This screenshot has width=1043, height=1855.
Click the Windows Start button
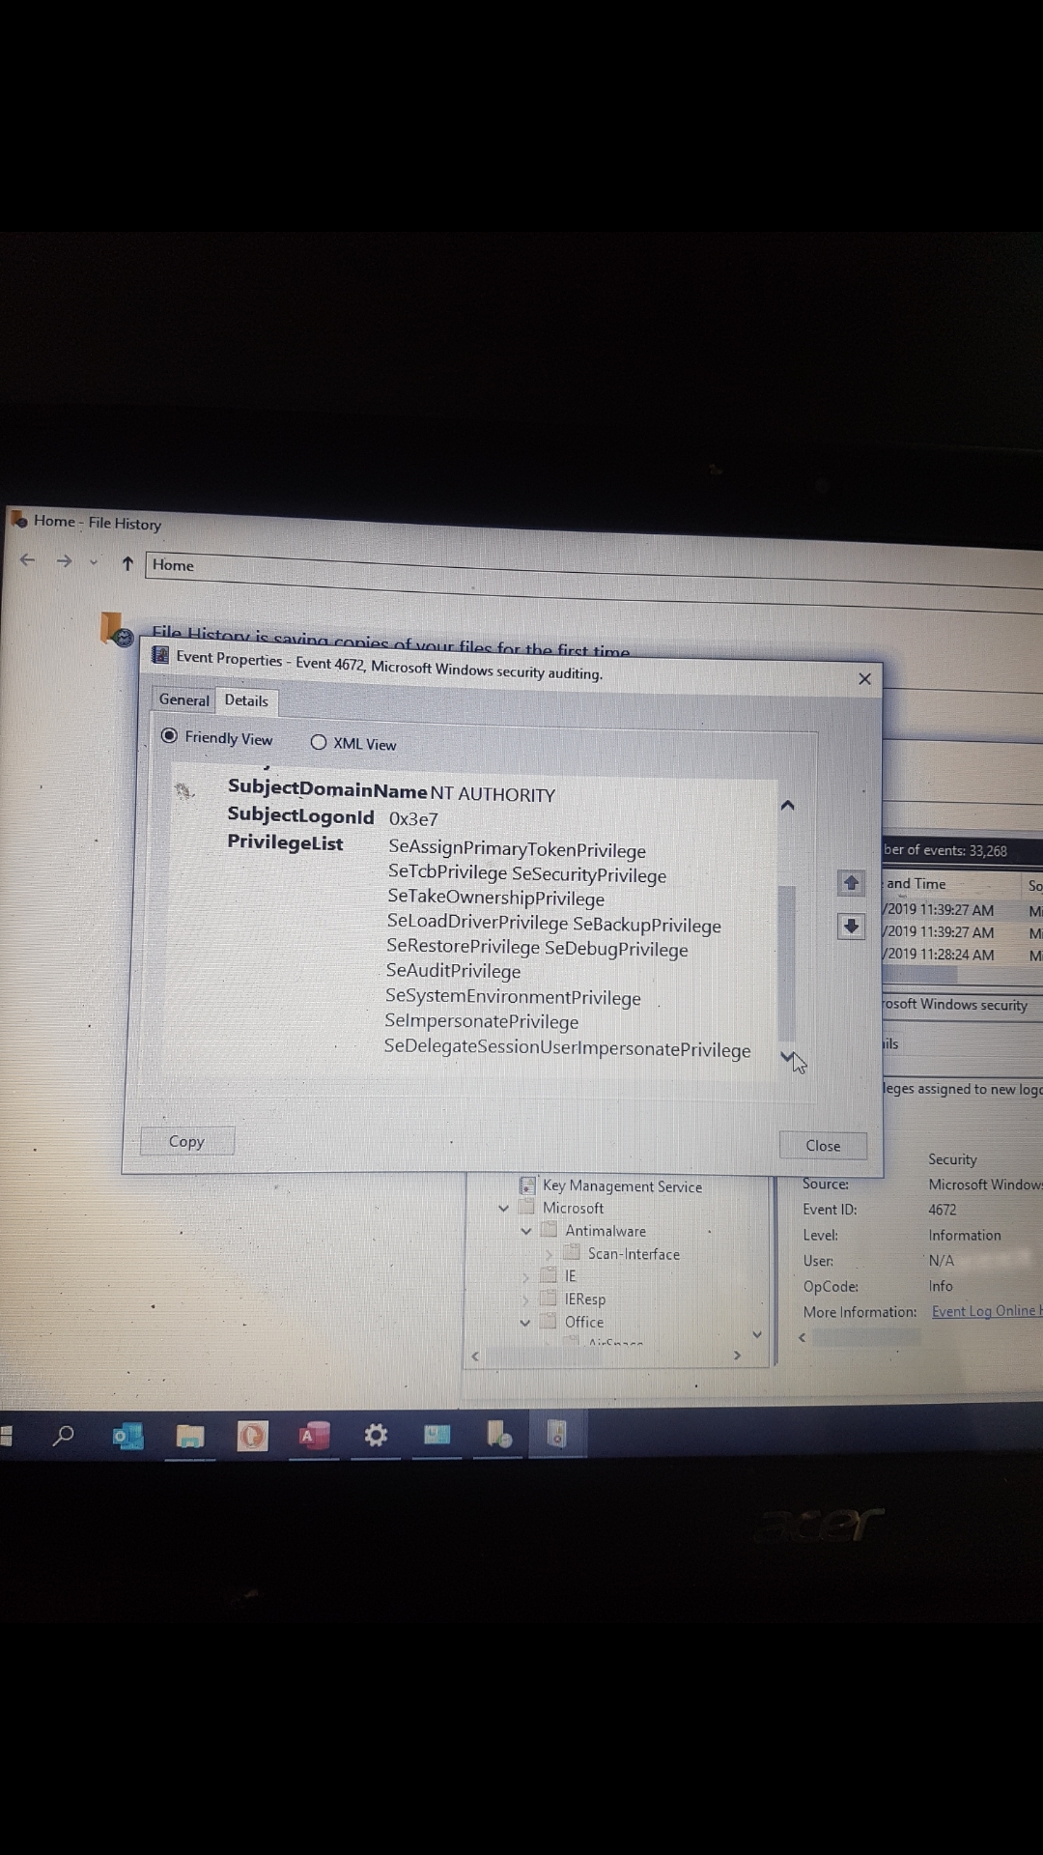5,1435
